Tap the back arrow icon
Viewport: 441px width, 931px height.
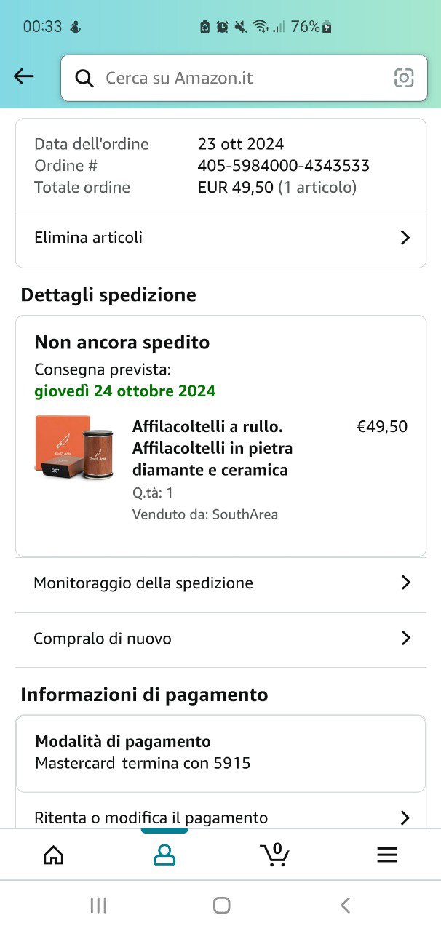(x=24, y=76)
